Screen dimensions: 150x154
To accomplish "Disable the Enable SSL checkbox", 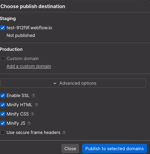I will point(3,95).
